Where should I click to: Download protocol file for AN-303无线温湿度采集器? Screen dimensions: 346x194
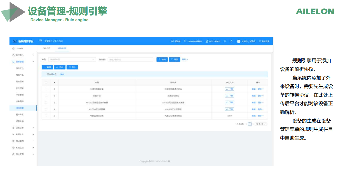coord(229,102)
